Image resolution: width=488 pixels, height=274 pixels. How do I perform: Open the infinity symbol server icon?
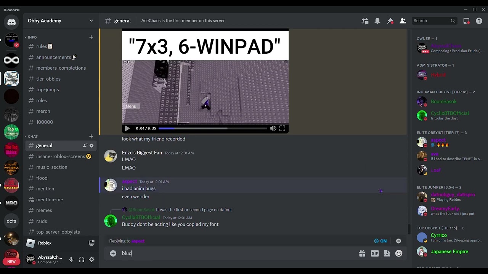point(11,60)
